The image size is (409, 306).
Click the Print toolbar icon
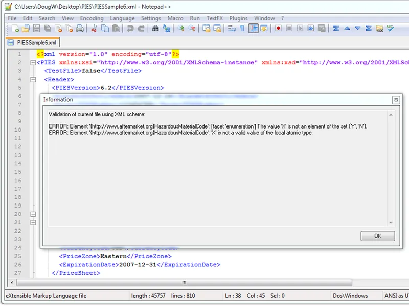79,29
